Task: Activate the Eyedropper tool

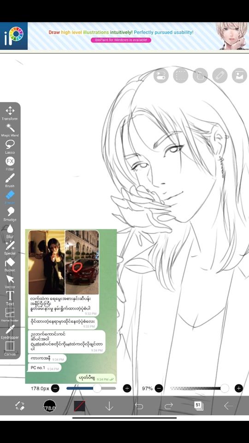Action: [x=10, y=332]
